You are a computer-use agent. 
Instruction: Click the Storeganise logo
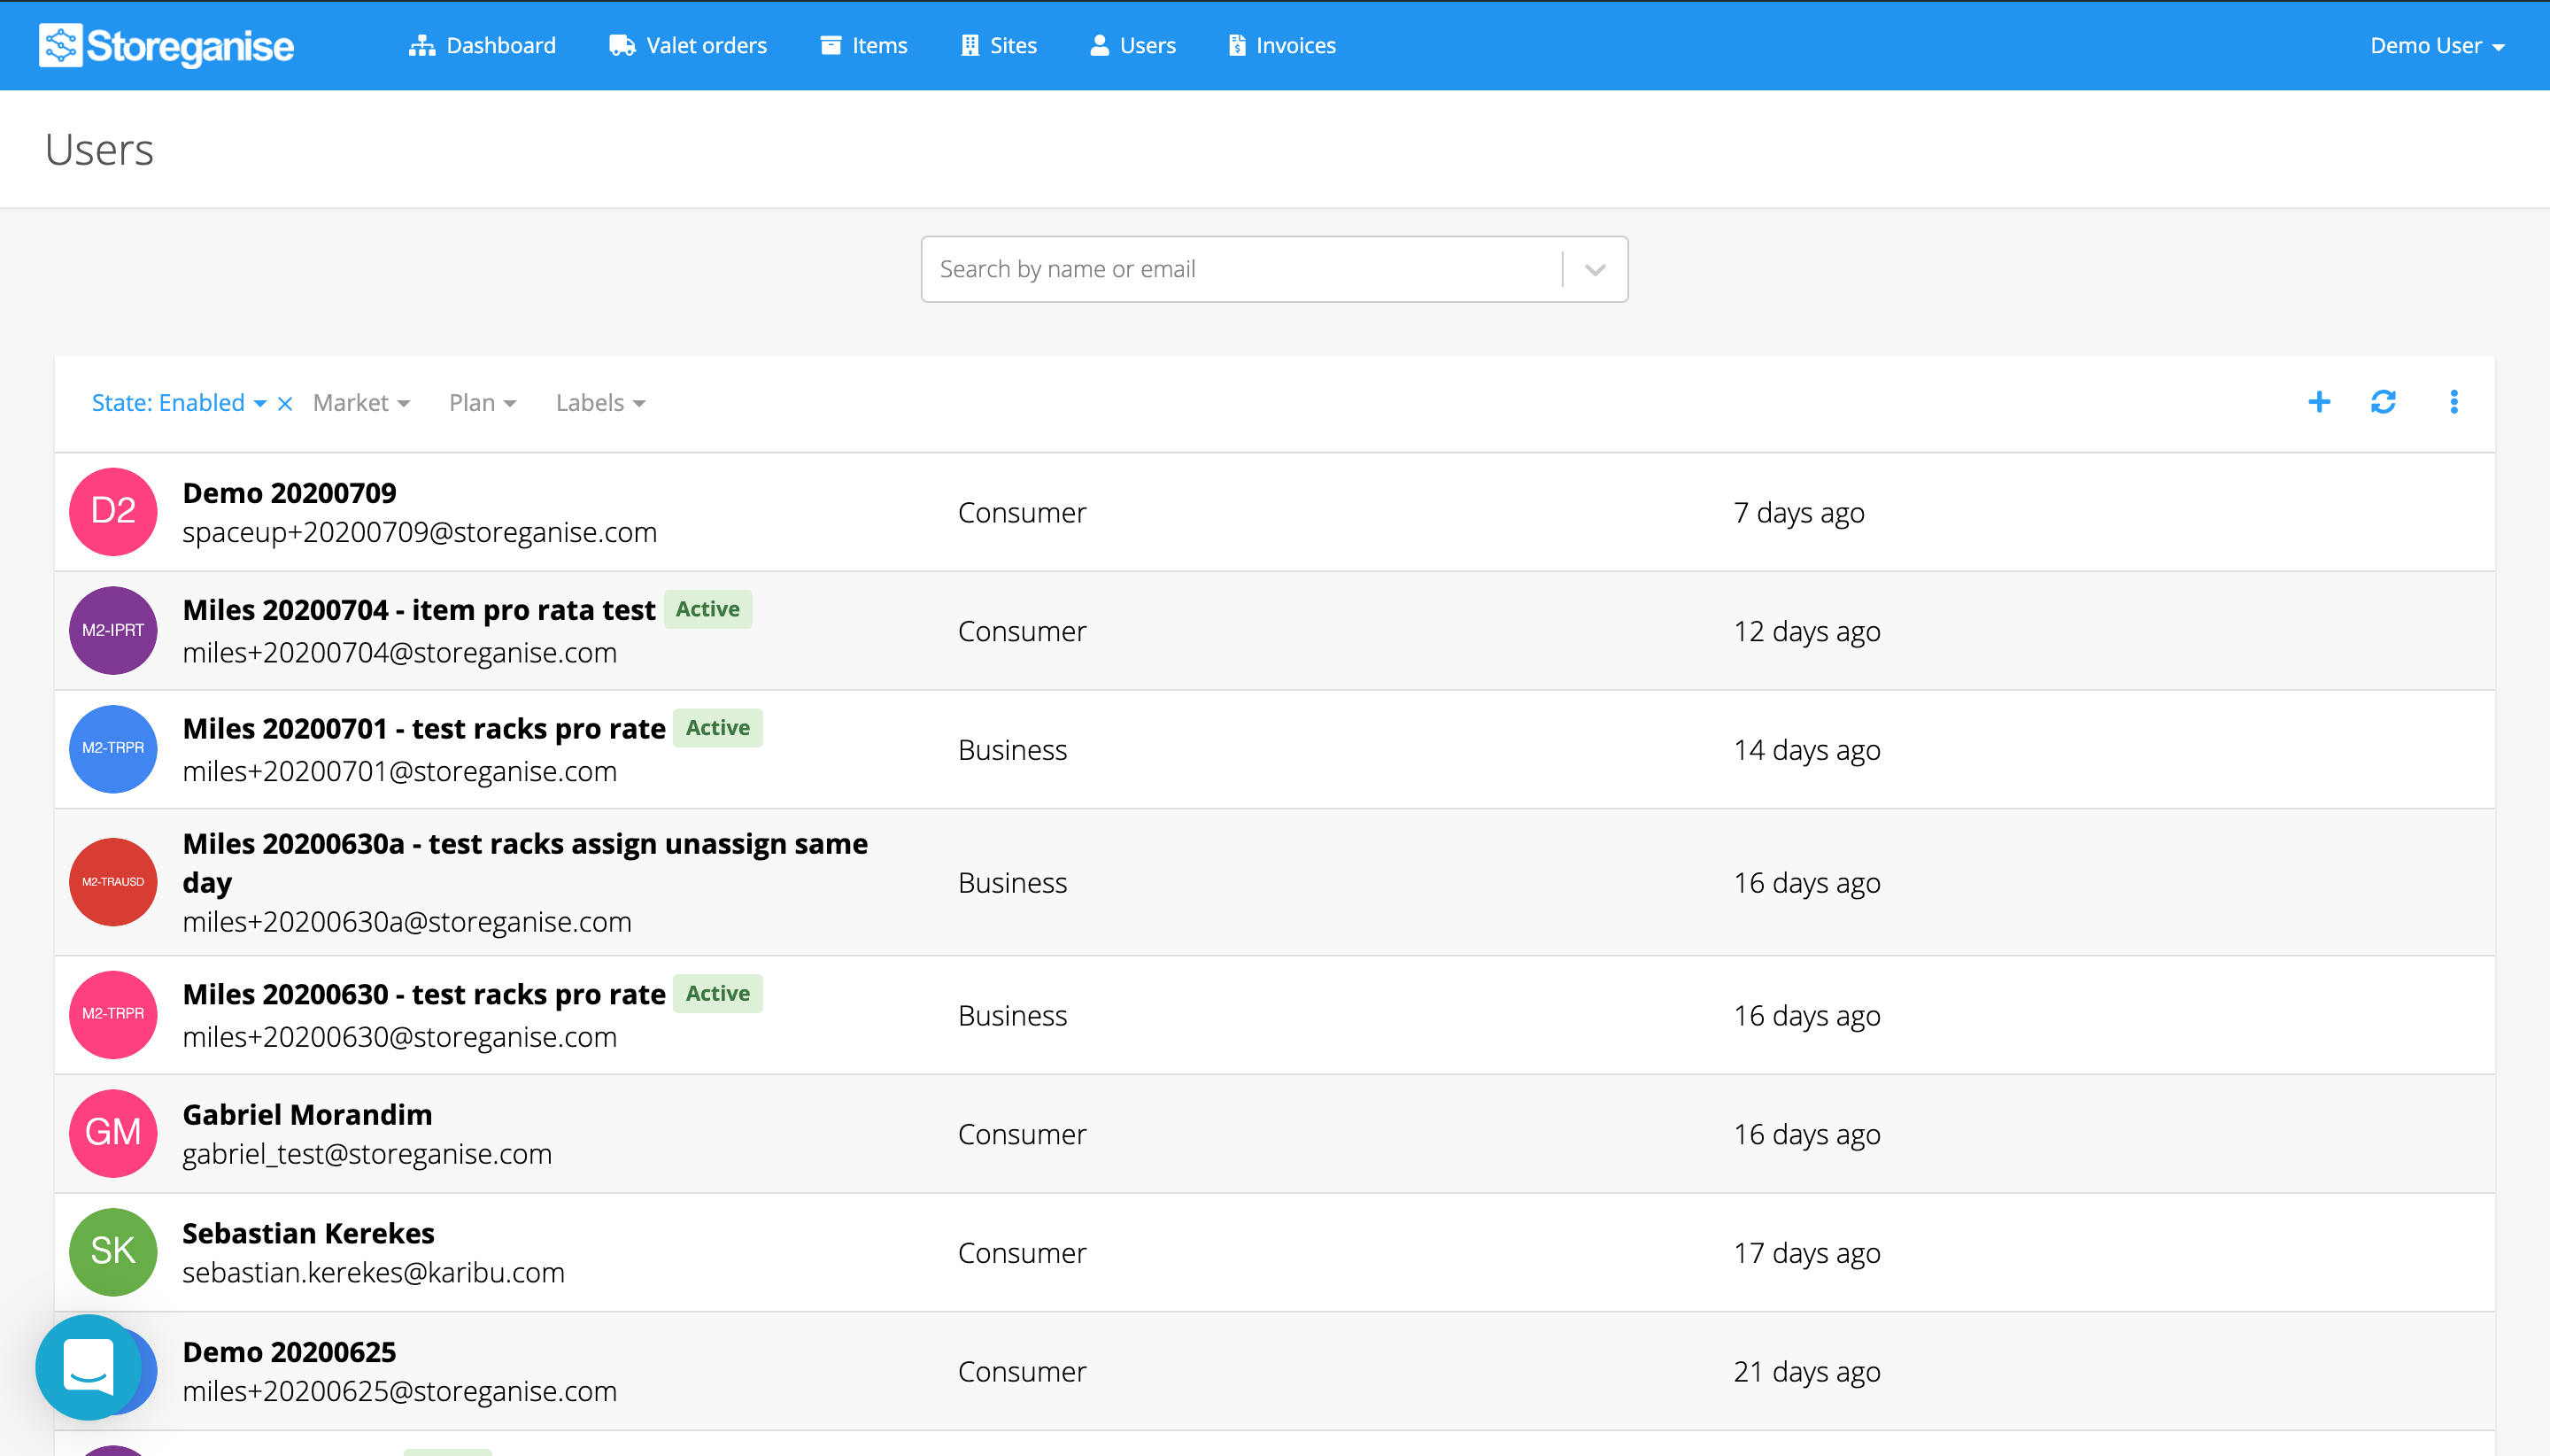[166, 46]
